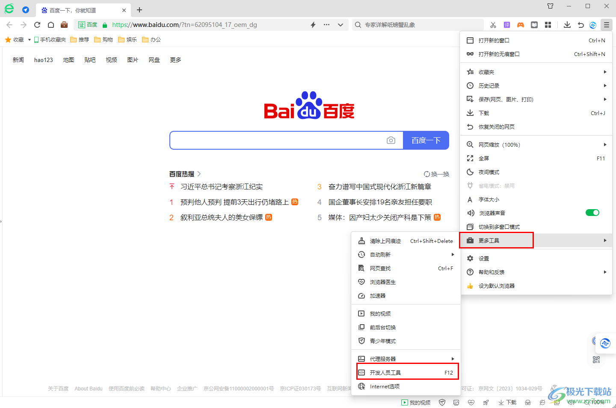616x408 pixels.
Task: Go to home page icon
Action: [51, 25]
